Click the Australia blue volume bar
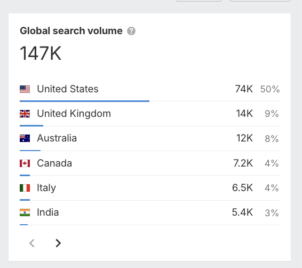Viewport: 302px width, 268px height. tap(30, 150)
